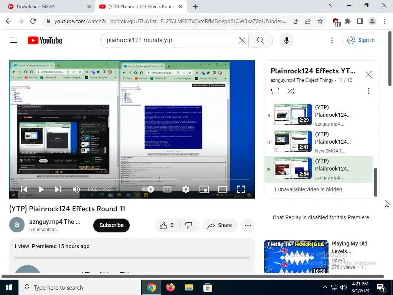This screenshot has height=295, width=393.
Task: Go back in browser history
Action: [x=8, y=21]
